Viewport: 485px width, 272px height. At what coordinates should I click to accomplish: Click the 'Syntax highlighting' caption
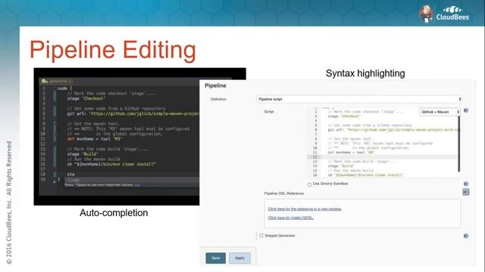pos(365,73)
